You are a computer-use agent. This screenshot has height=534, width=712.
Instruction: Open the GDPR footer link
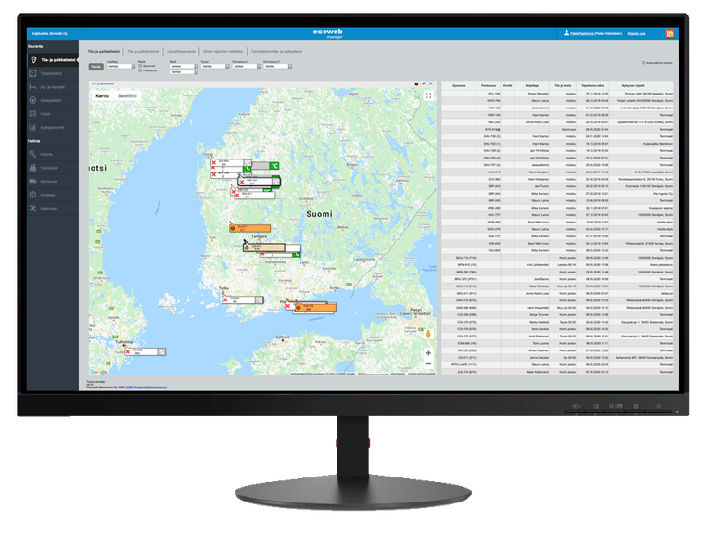(x=129, y=388)
